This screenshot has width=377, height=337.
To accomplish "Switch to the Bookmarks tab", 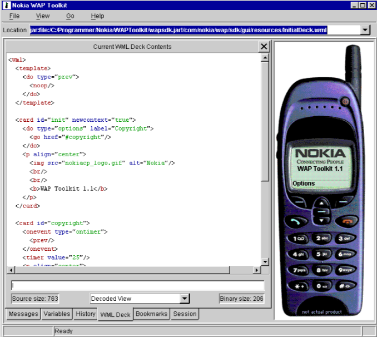I will (151, 314).
